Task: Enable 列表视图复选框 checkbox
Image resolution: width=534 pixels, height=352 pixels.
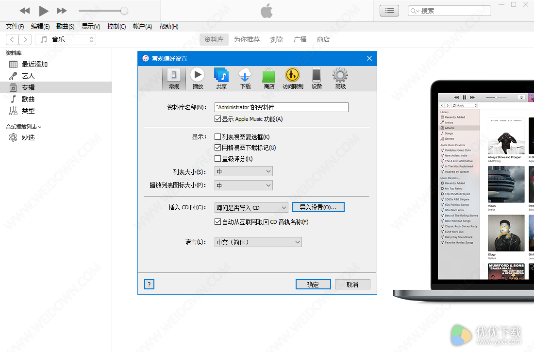Action: (x=217, y=136)
